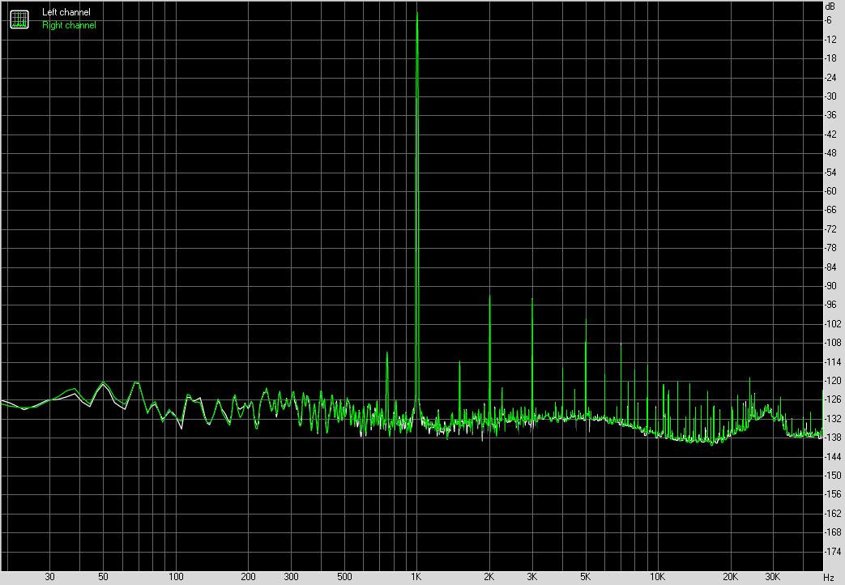This screenshot has width=845, height=585.
Task: Click the tip of the 1K fundamental peak
Action: [416, 14]
